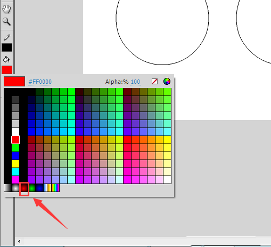The height and width of the screenshot is (247, 271).
Task: Pick pure red in the left column
Action: click(x=15, y=140)
